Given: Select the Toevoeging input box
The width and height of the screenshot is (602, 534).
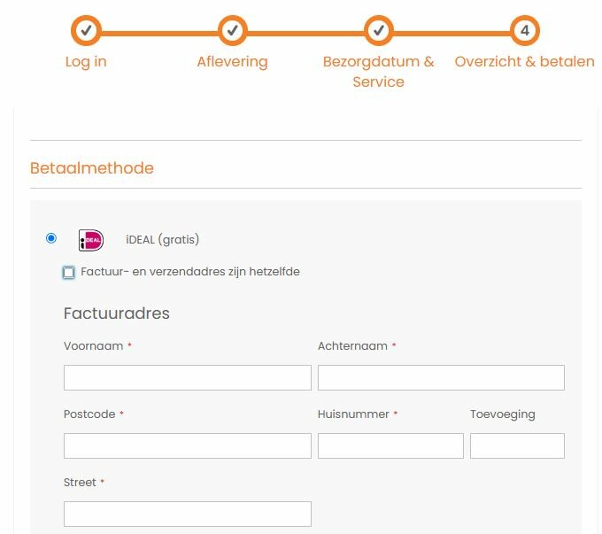Looking at the screenshot, I should 517,445.
